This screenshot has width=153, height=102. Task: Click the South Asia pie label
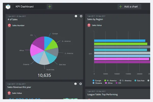point(50,70)
